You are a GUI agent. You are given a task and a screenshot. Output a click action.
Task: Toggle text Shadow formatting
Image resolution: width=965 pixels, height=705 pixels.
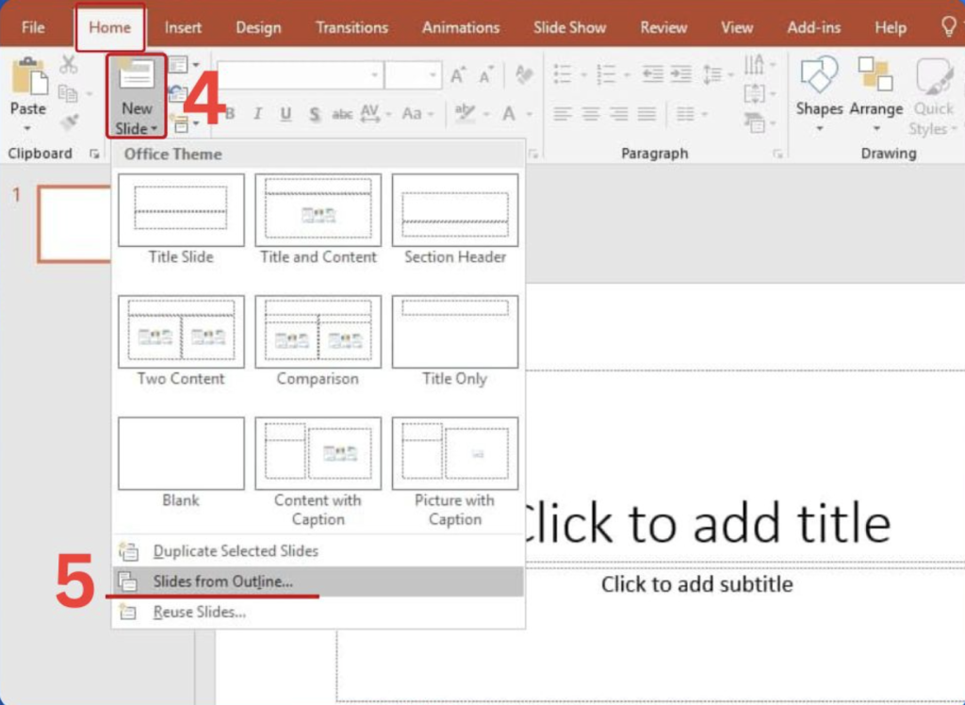click(314, 114)
